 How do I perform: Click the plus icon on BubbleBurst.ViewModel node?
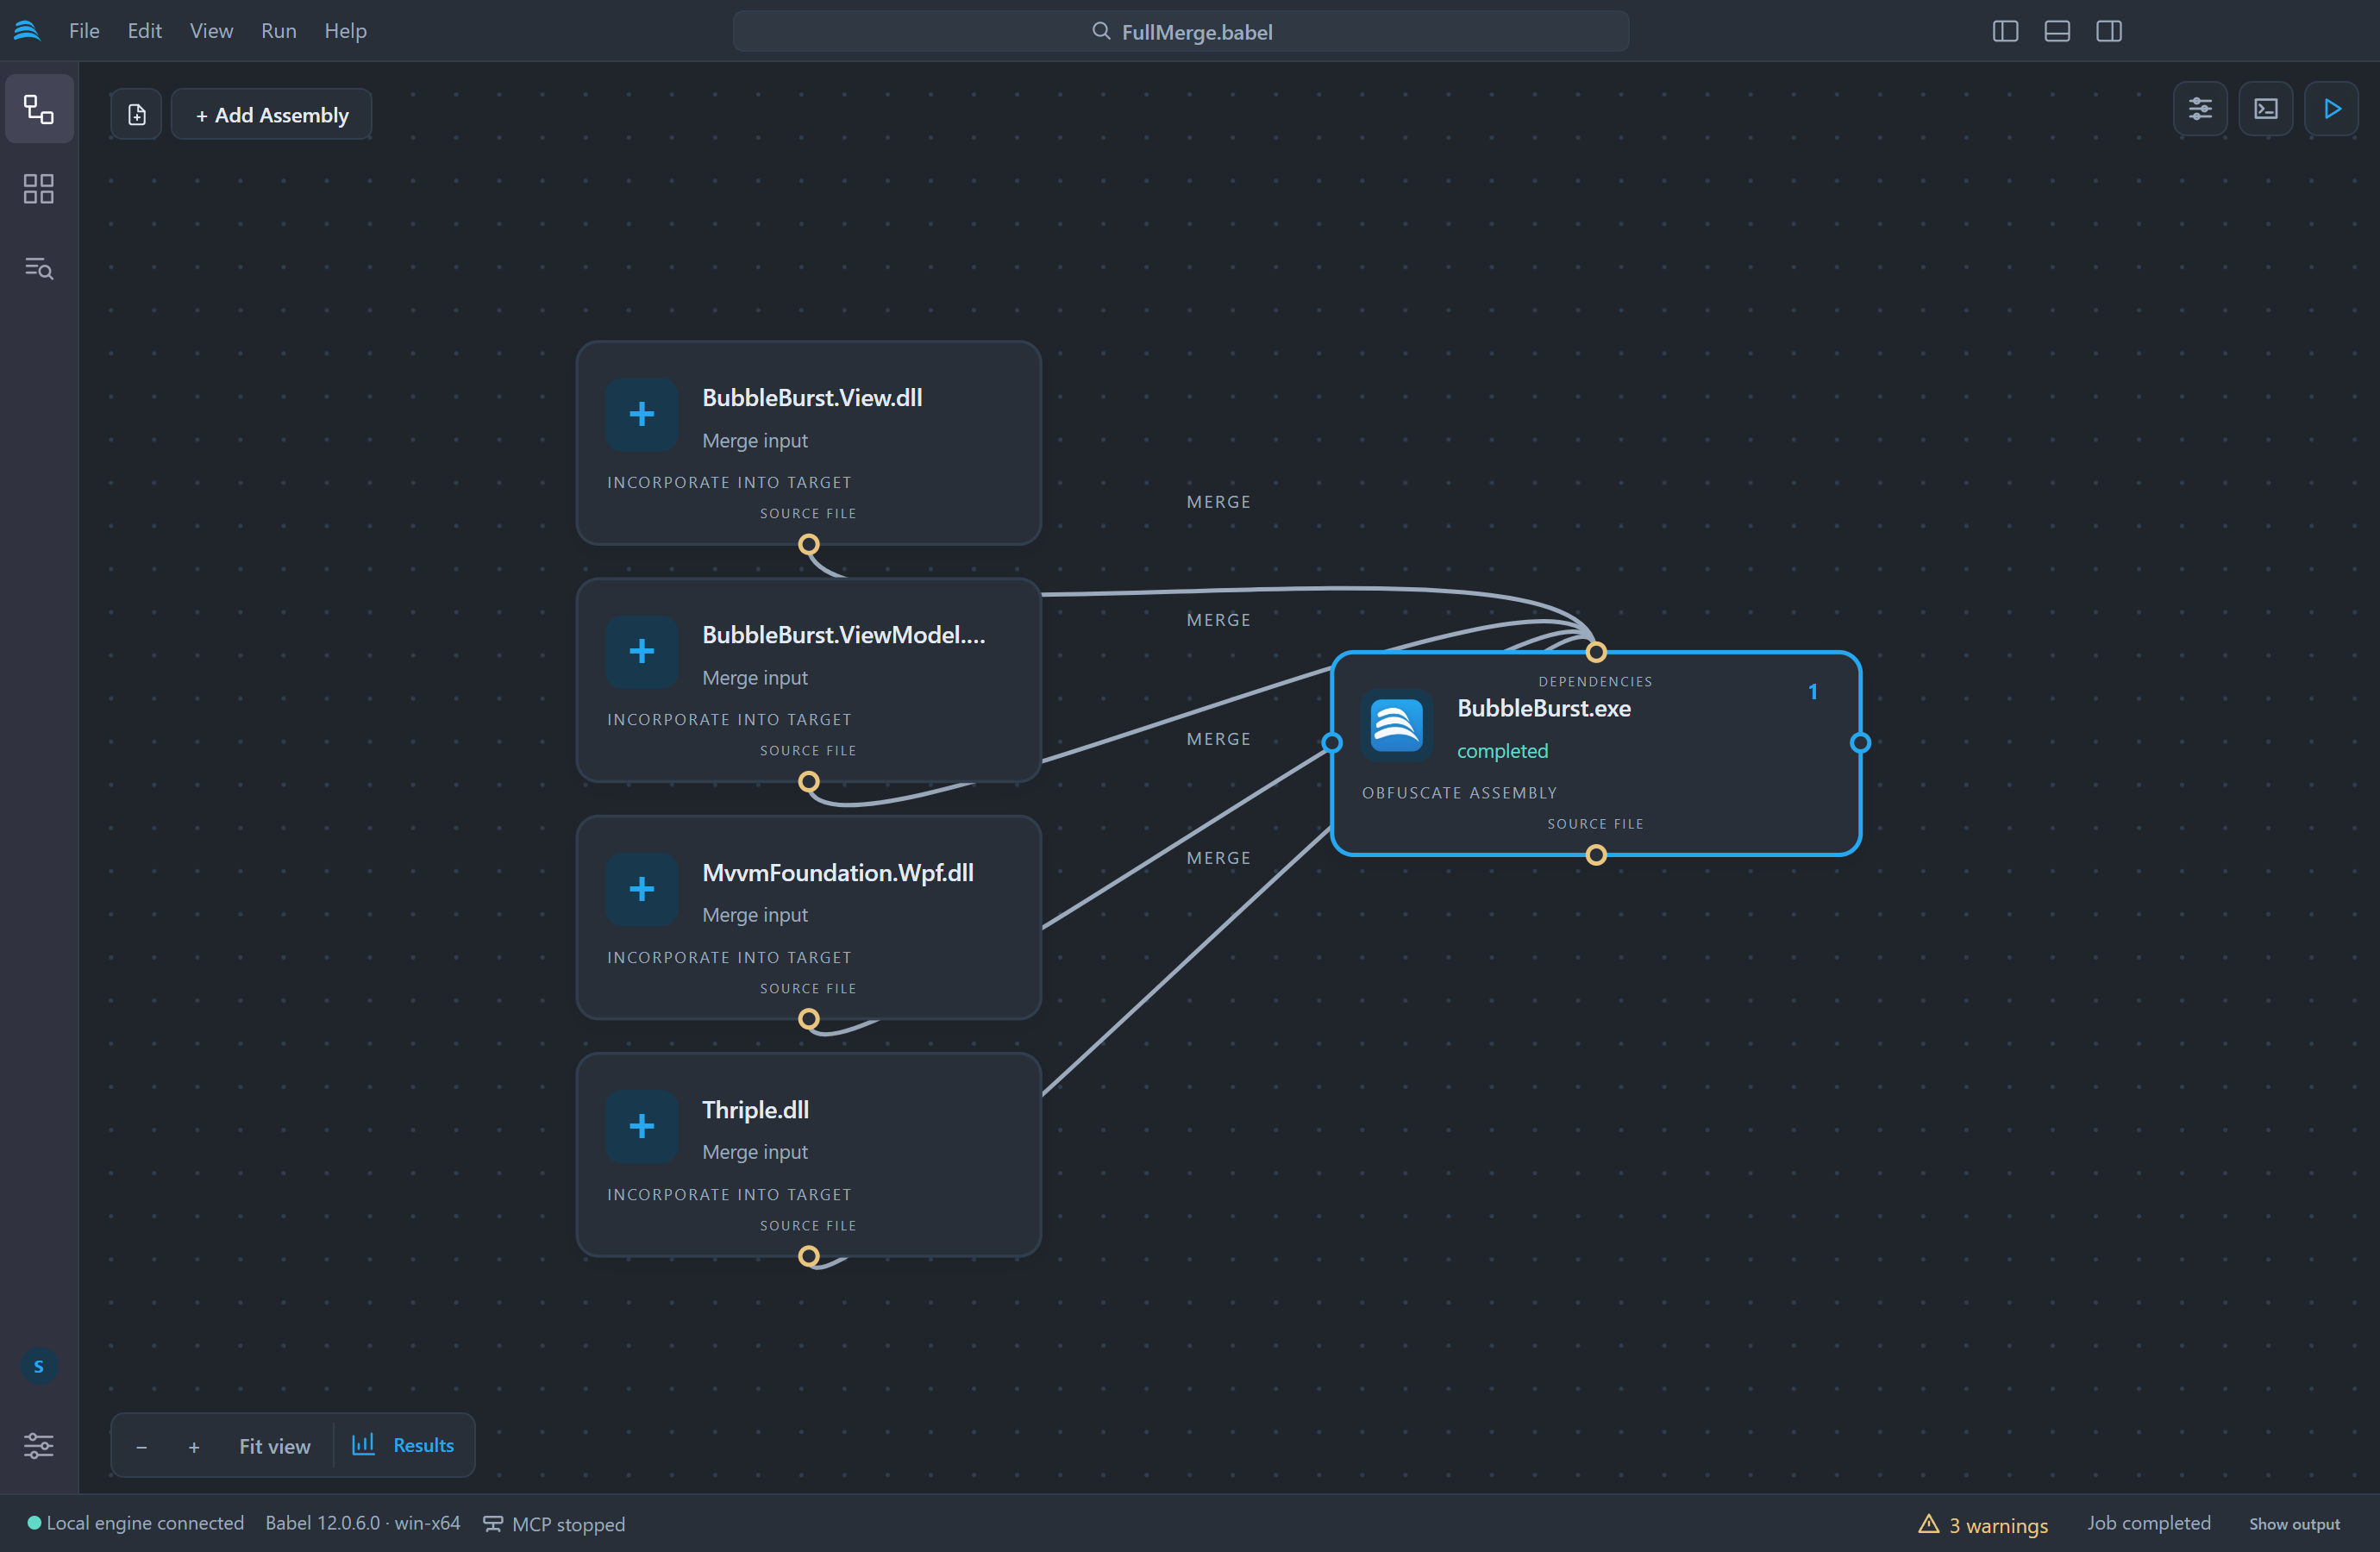click(x=642, y=651)
